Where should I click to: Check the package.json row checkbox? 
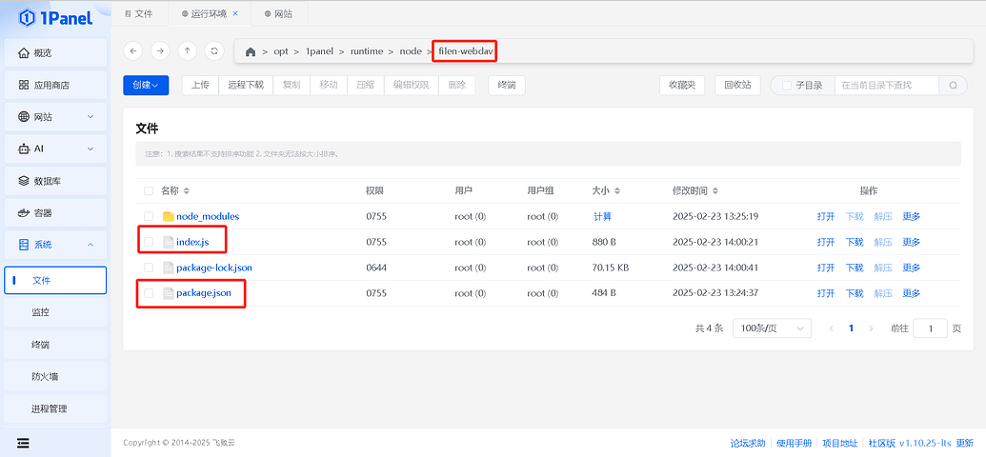149,293
